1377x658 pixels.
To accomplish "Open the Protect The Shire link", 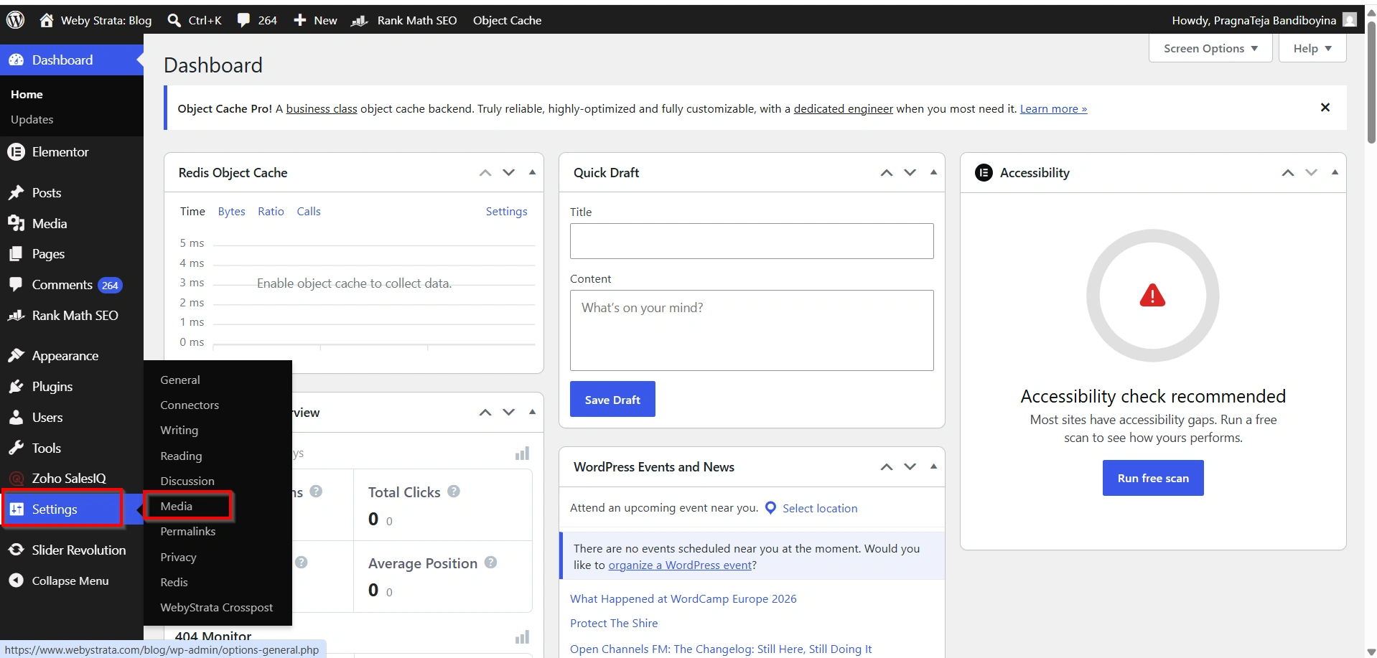I will click(614, 624).
